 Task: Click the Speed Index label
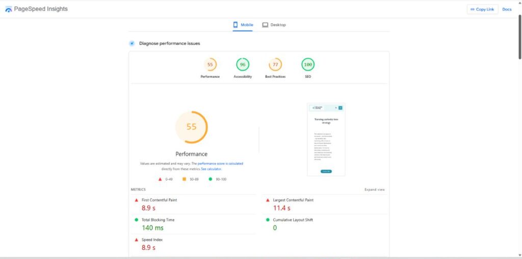click(152, 240)
